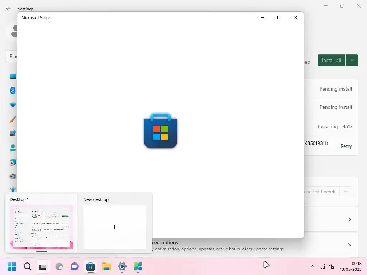Click the Task View taskbar icon
The image size is (367, 275).
pos(42,266)
